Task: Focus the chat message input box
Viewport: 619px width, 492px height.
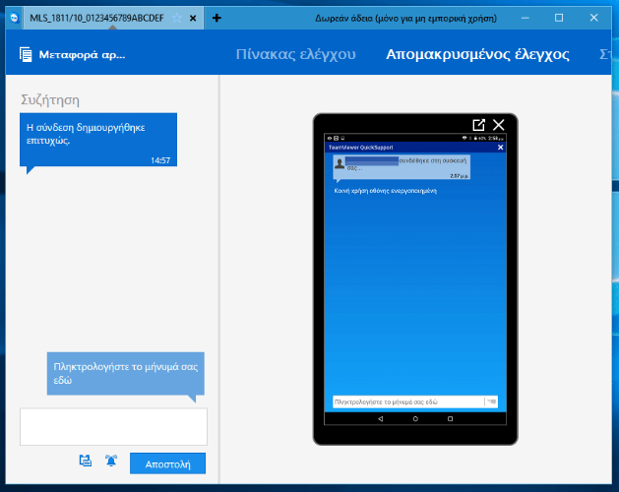Action: [113, 427]
